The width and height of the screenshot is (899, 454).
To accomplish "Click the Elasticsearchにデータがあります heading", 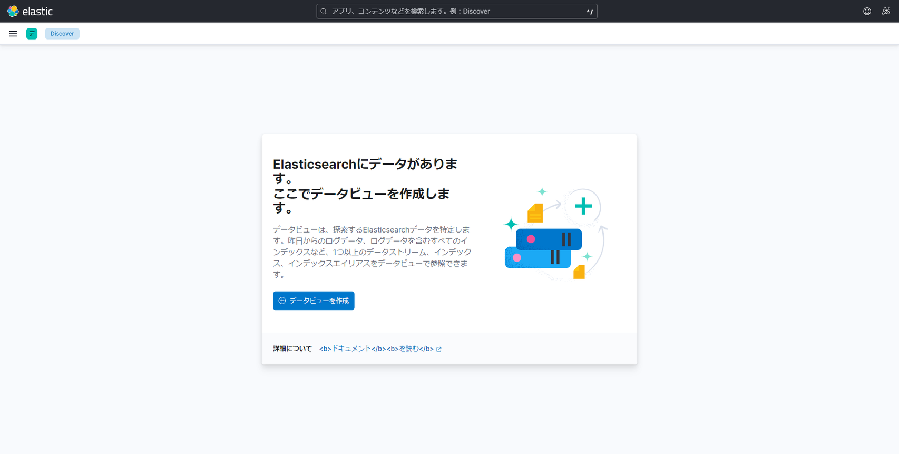I will (x=365, y=186).
